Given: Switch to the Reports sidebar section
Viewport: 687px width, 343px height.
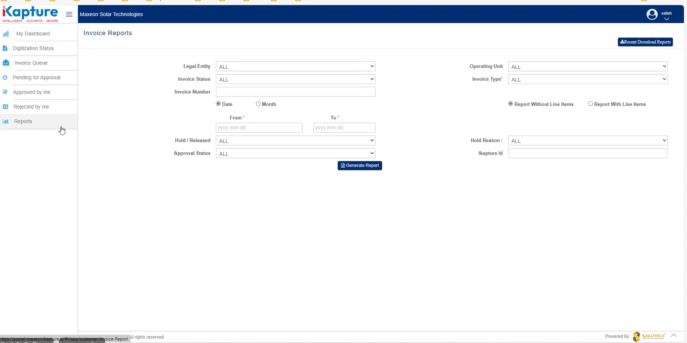Looking at the screenshot, I should [x=23, y=121].
